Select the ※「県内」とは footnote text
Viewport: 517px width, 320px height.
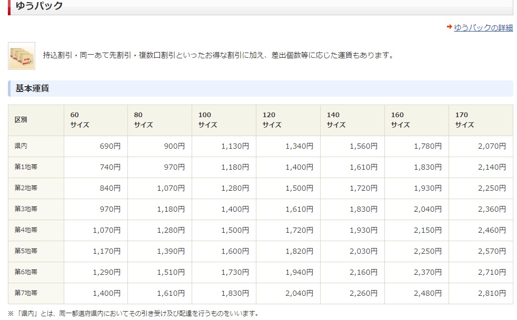tap(135, 313)
